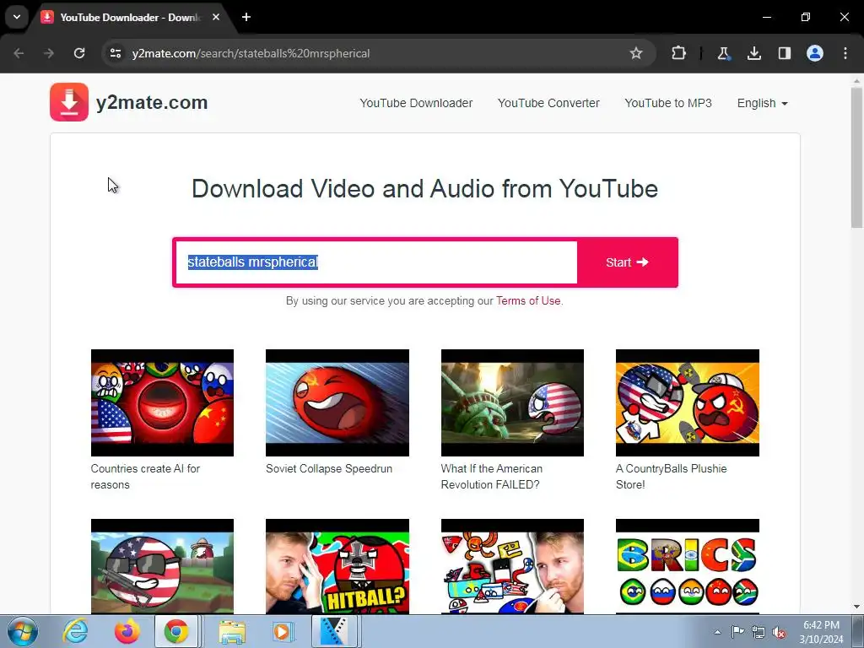Launch Firefox from the taskbar

(127, 631)
